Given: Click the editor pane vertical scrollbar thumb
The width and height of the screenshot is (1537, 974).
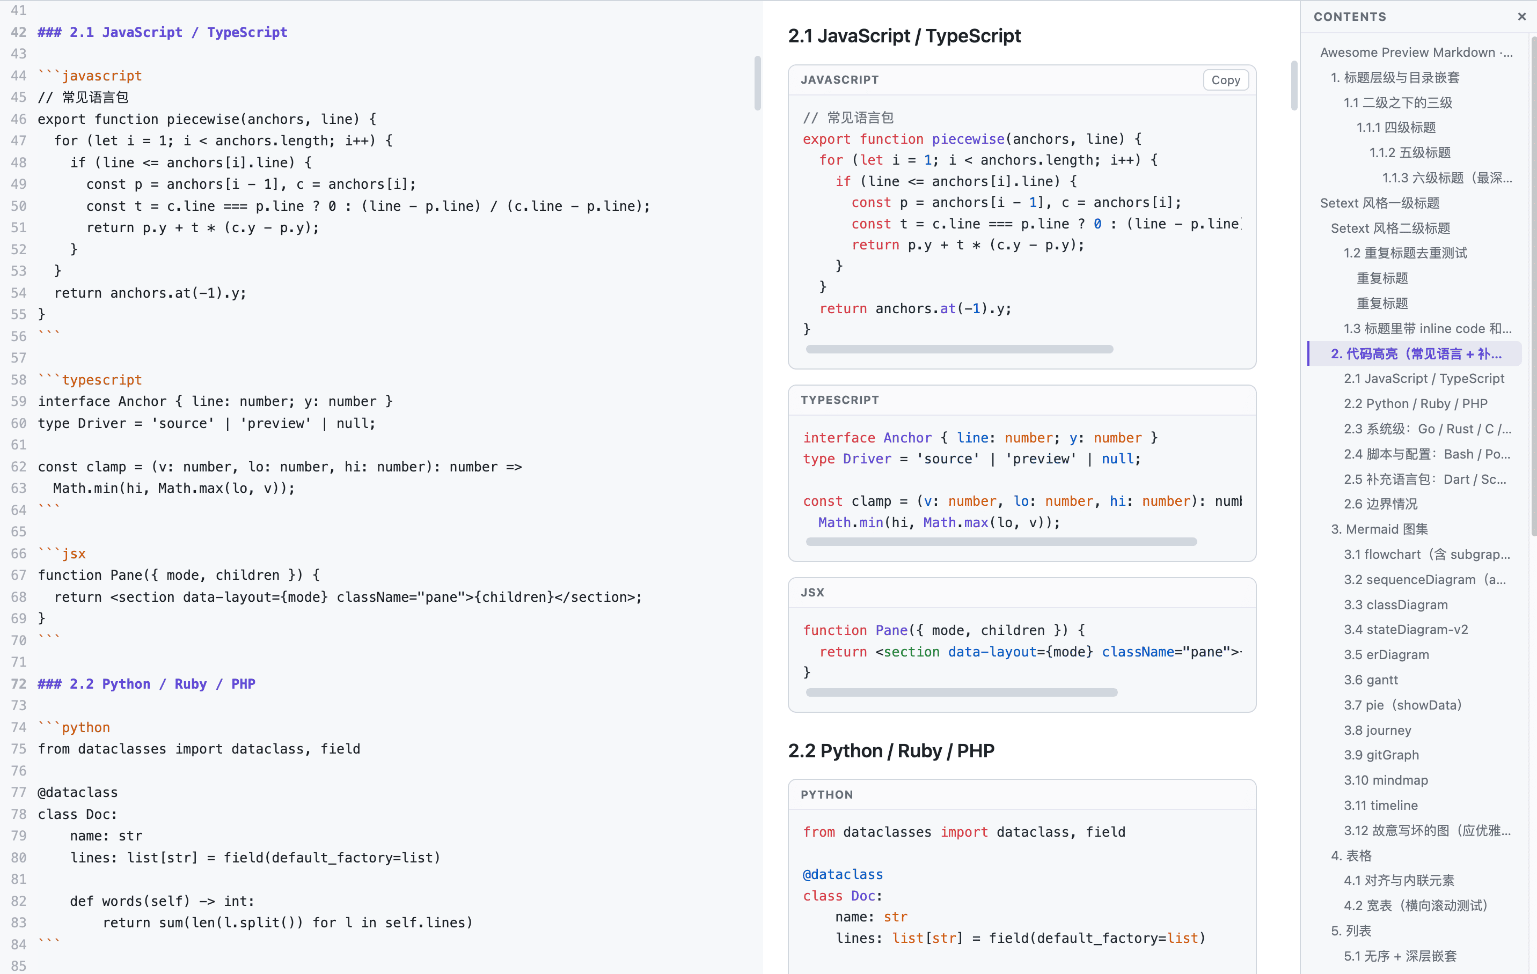Looking at the screenshot, I should click(757, 83).
